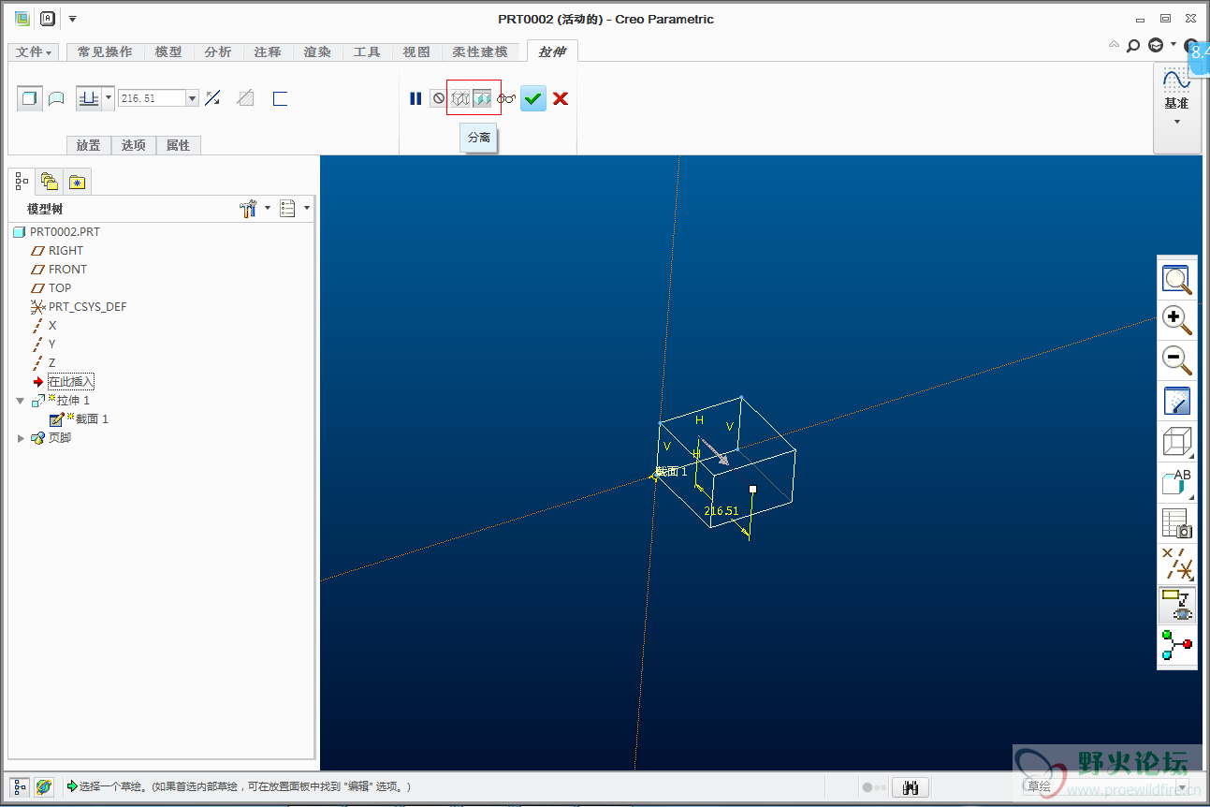Switch to the 注释 ribbon tab
The width and height of the screenshot is (1210, 807).
268,52
